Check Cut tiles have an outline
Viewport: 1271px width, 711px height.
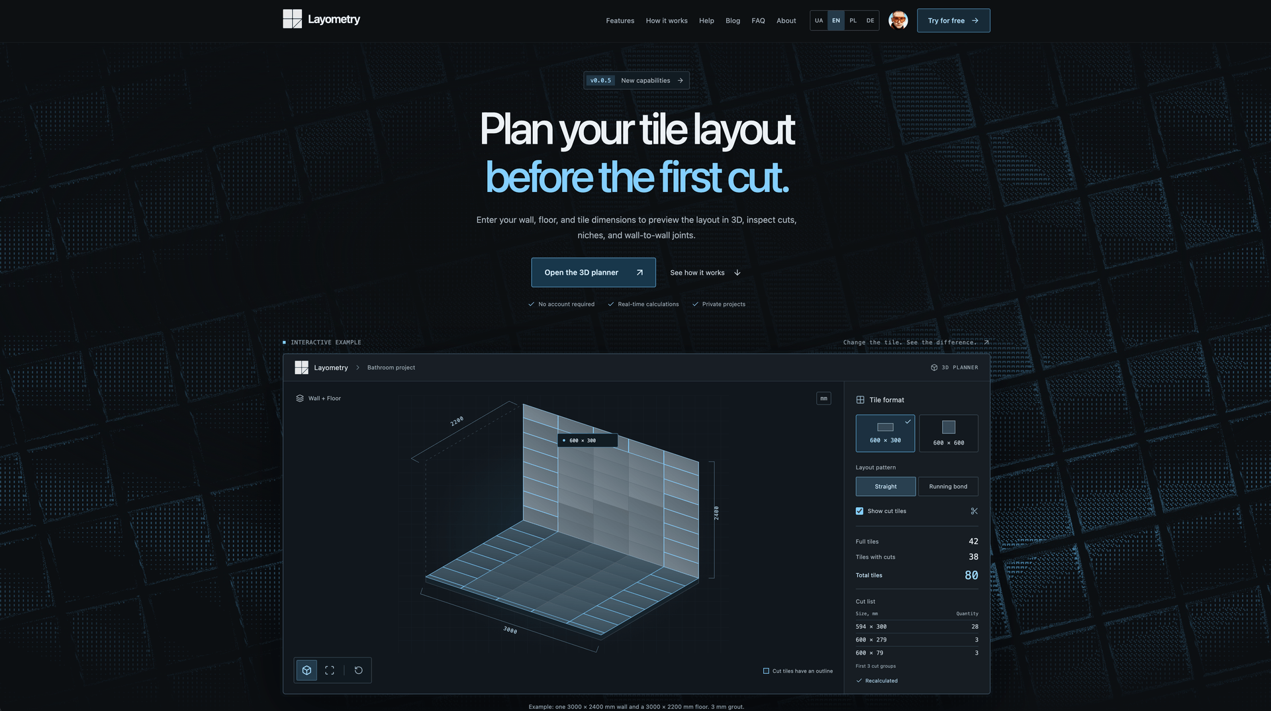point(766,671)
